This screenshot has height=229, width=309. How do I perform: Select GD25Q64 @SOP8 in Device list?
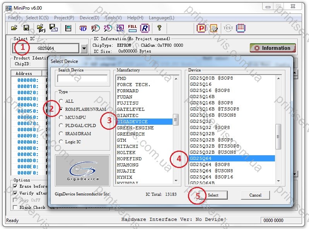click(x=232, y=165)
